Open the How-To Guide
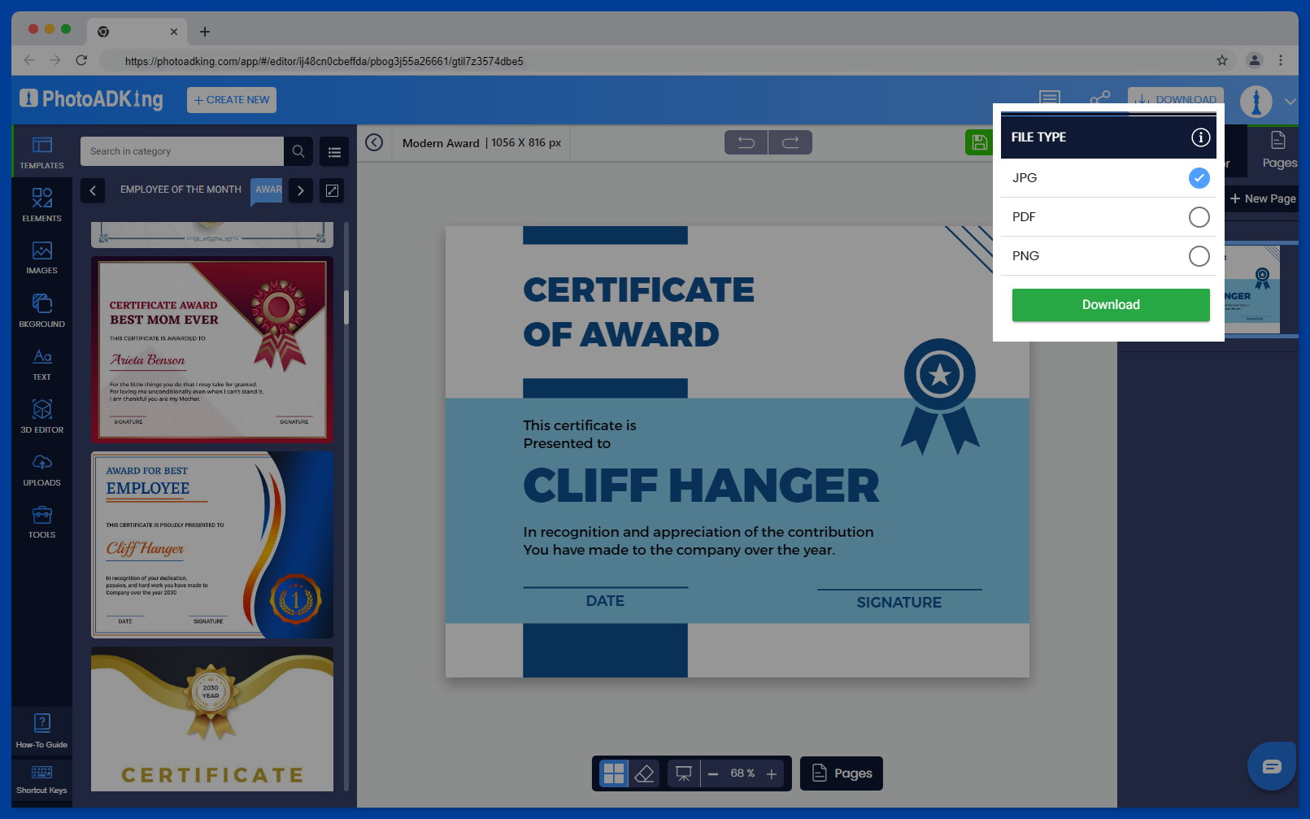Screen dimensions: 1310x819 click(41, 729)
